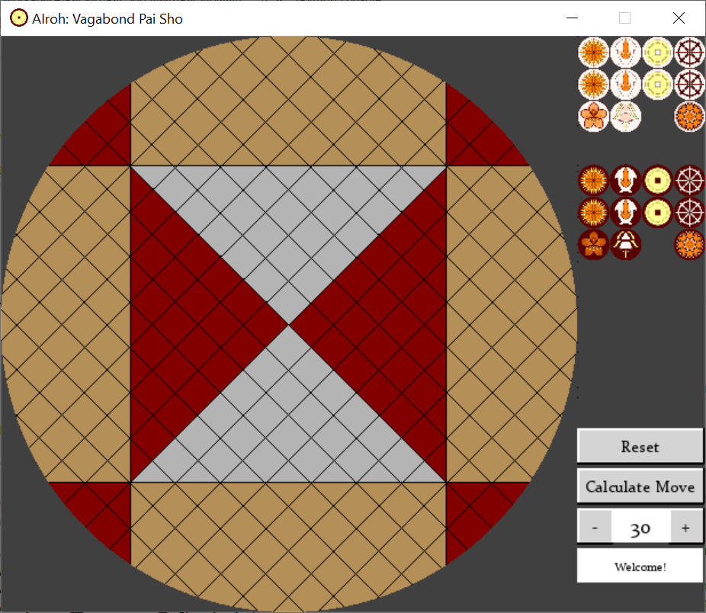Select the light-rimmed orange mandala tile
The image size is (706, 613).
pos(689,116)
